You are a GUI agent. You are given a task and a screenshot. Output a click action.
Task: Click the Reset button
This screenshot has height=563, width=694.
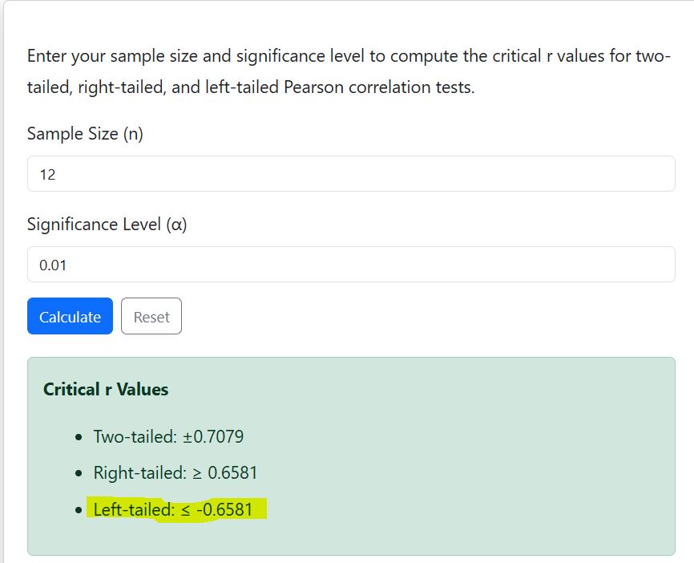(151, 316)
